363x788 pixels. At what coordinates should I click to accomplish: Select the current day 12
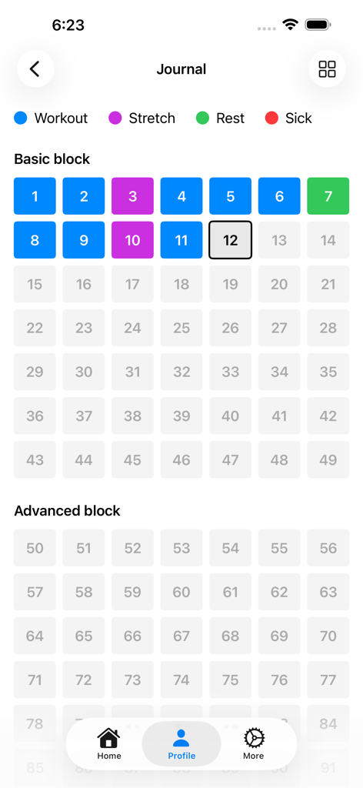tap(231, 240)
